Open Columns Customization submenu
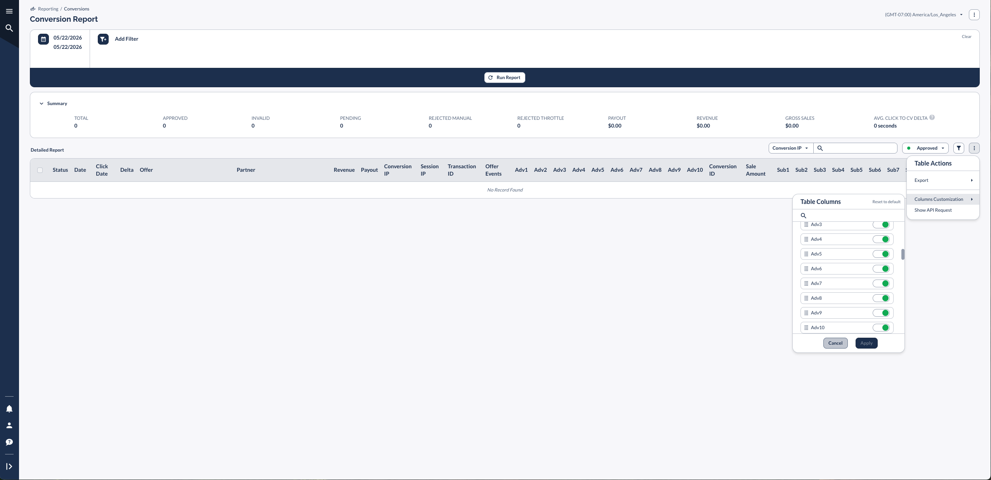The width and height of the screenshot is (991, 480). coord(943,199)
